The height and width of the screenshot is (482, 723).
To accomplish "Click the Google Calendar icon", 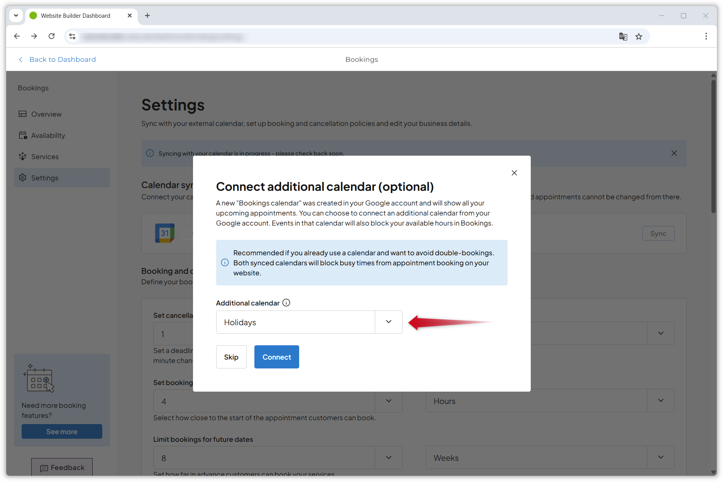I will pos(165,233).
